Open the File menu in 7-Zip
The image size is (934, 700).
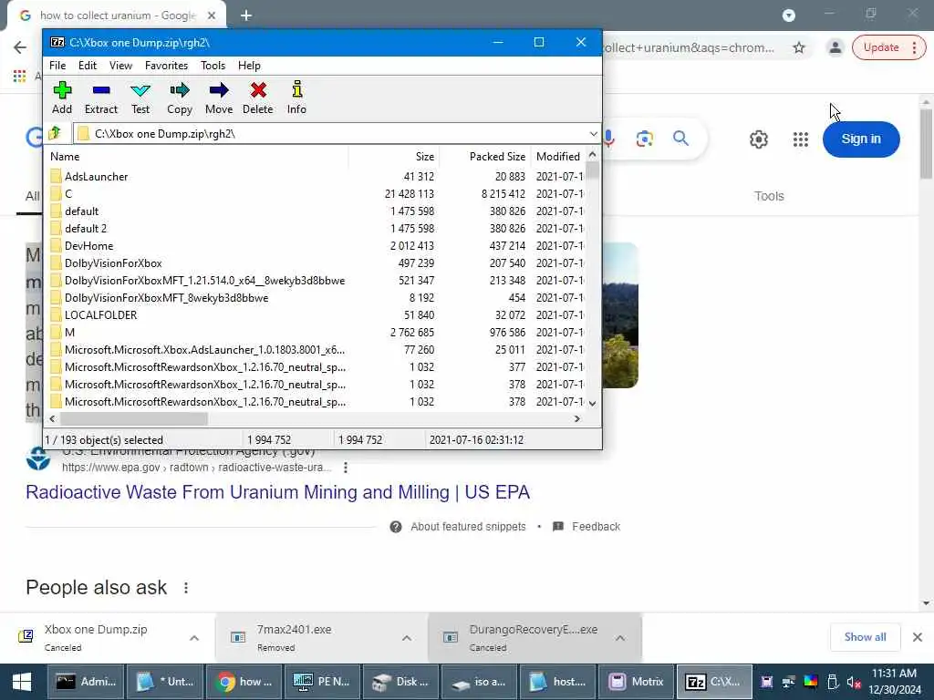[x=57, y=66]
